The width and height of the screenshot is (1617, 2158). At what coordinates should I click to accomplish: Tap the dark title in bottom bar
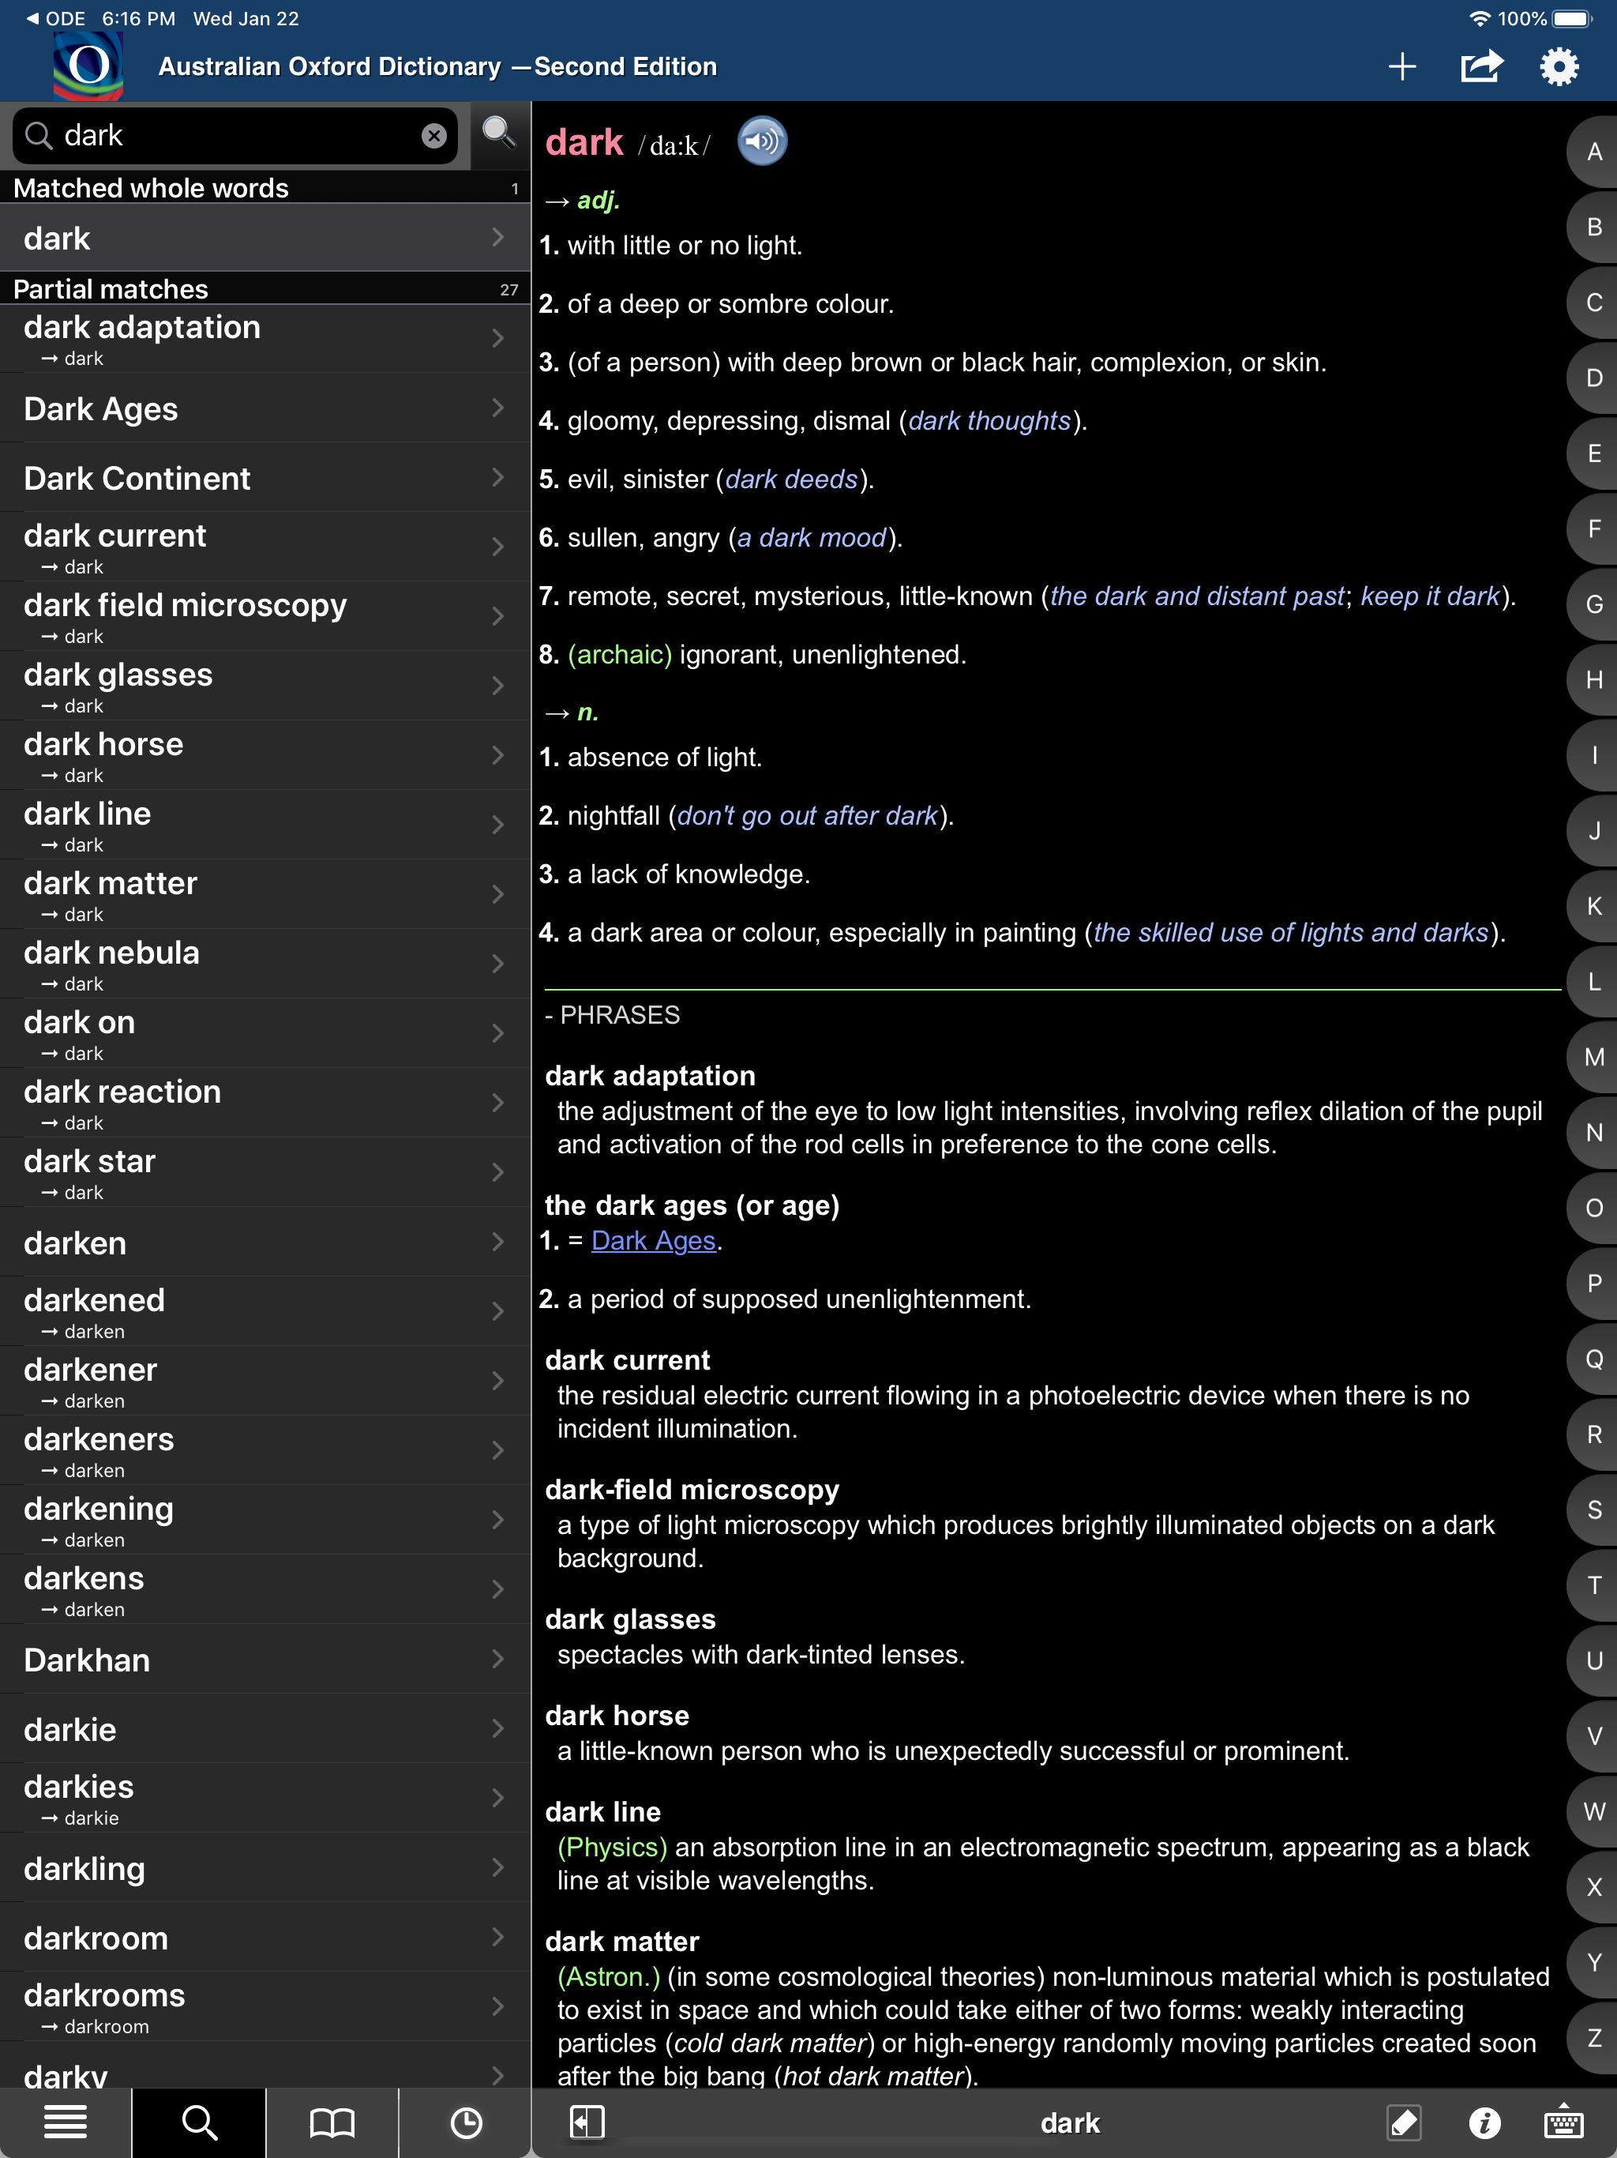(1070, 2123)
